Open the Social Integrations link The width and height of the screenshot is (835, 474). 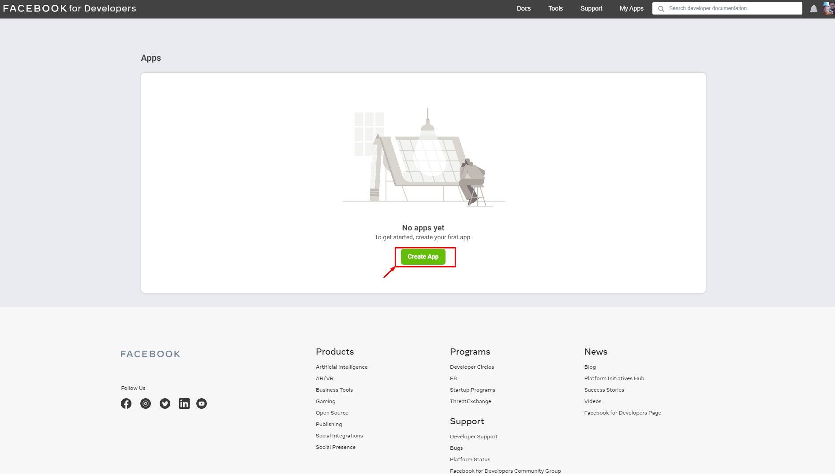point(339,436)
